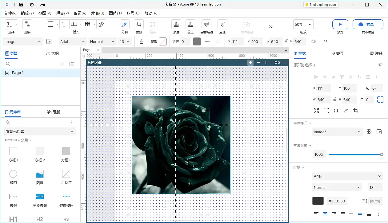Toggle visibility eye next to 图像 名称
Screen dimensions: 388x223
click(380, 64)
